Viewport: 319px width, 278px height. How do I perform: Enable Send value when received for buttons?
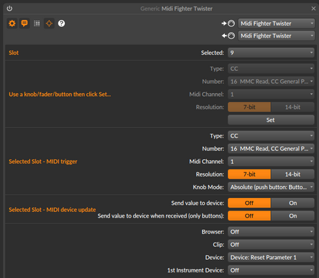(293, 216)
